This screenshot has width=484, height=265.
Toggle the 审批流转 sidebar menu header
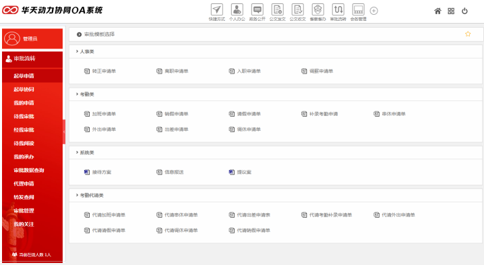point(32,59)
